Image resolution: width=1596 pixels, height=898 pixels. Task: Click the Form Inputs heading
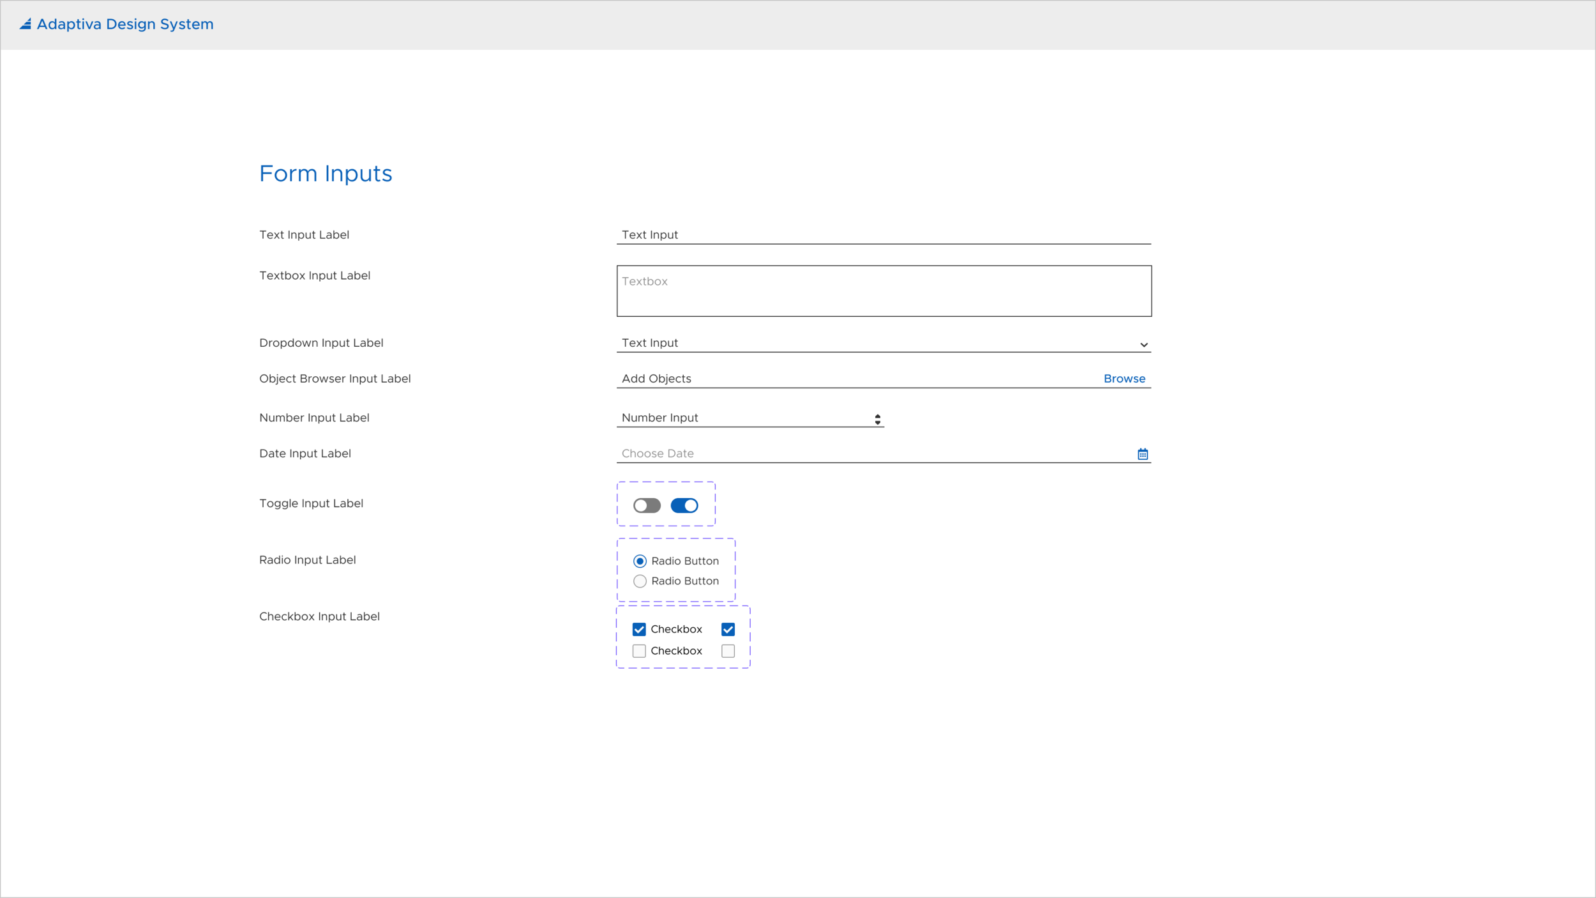coord(326,173)
